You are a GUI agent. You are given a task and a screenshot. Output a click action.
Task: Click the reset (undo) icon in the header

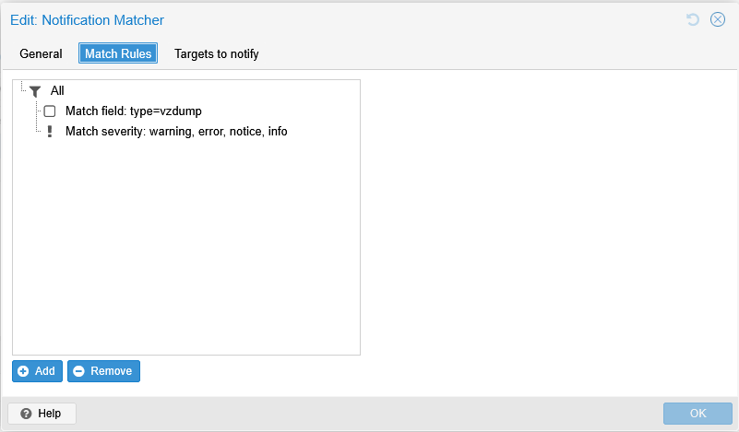pyautogui.click(x=693, y=19)
